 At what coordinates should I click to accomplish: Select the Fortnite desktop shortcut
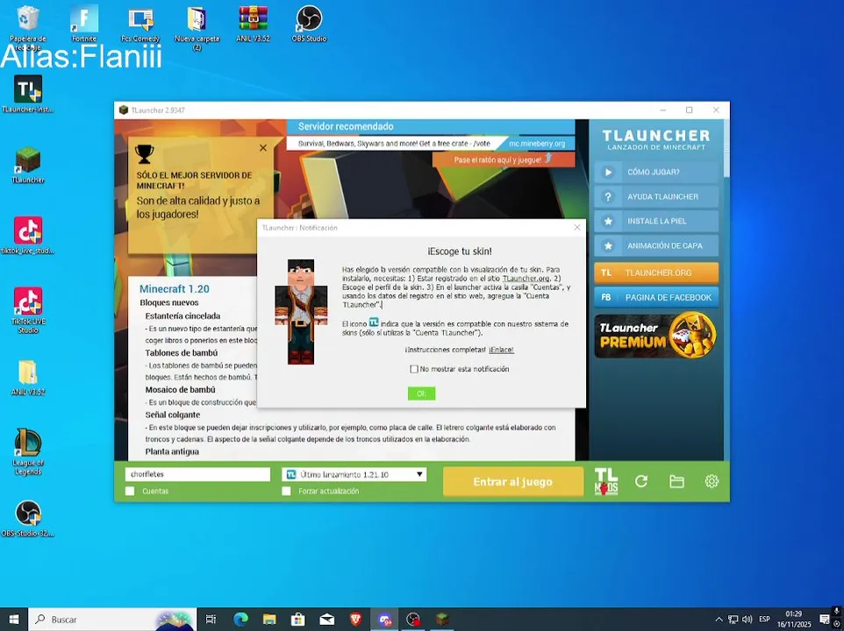click(x=84, y=24)
